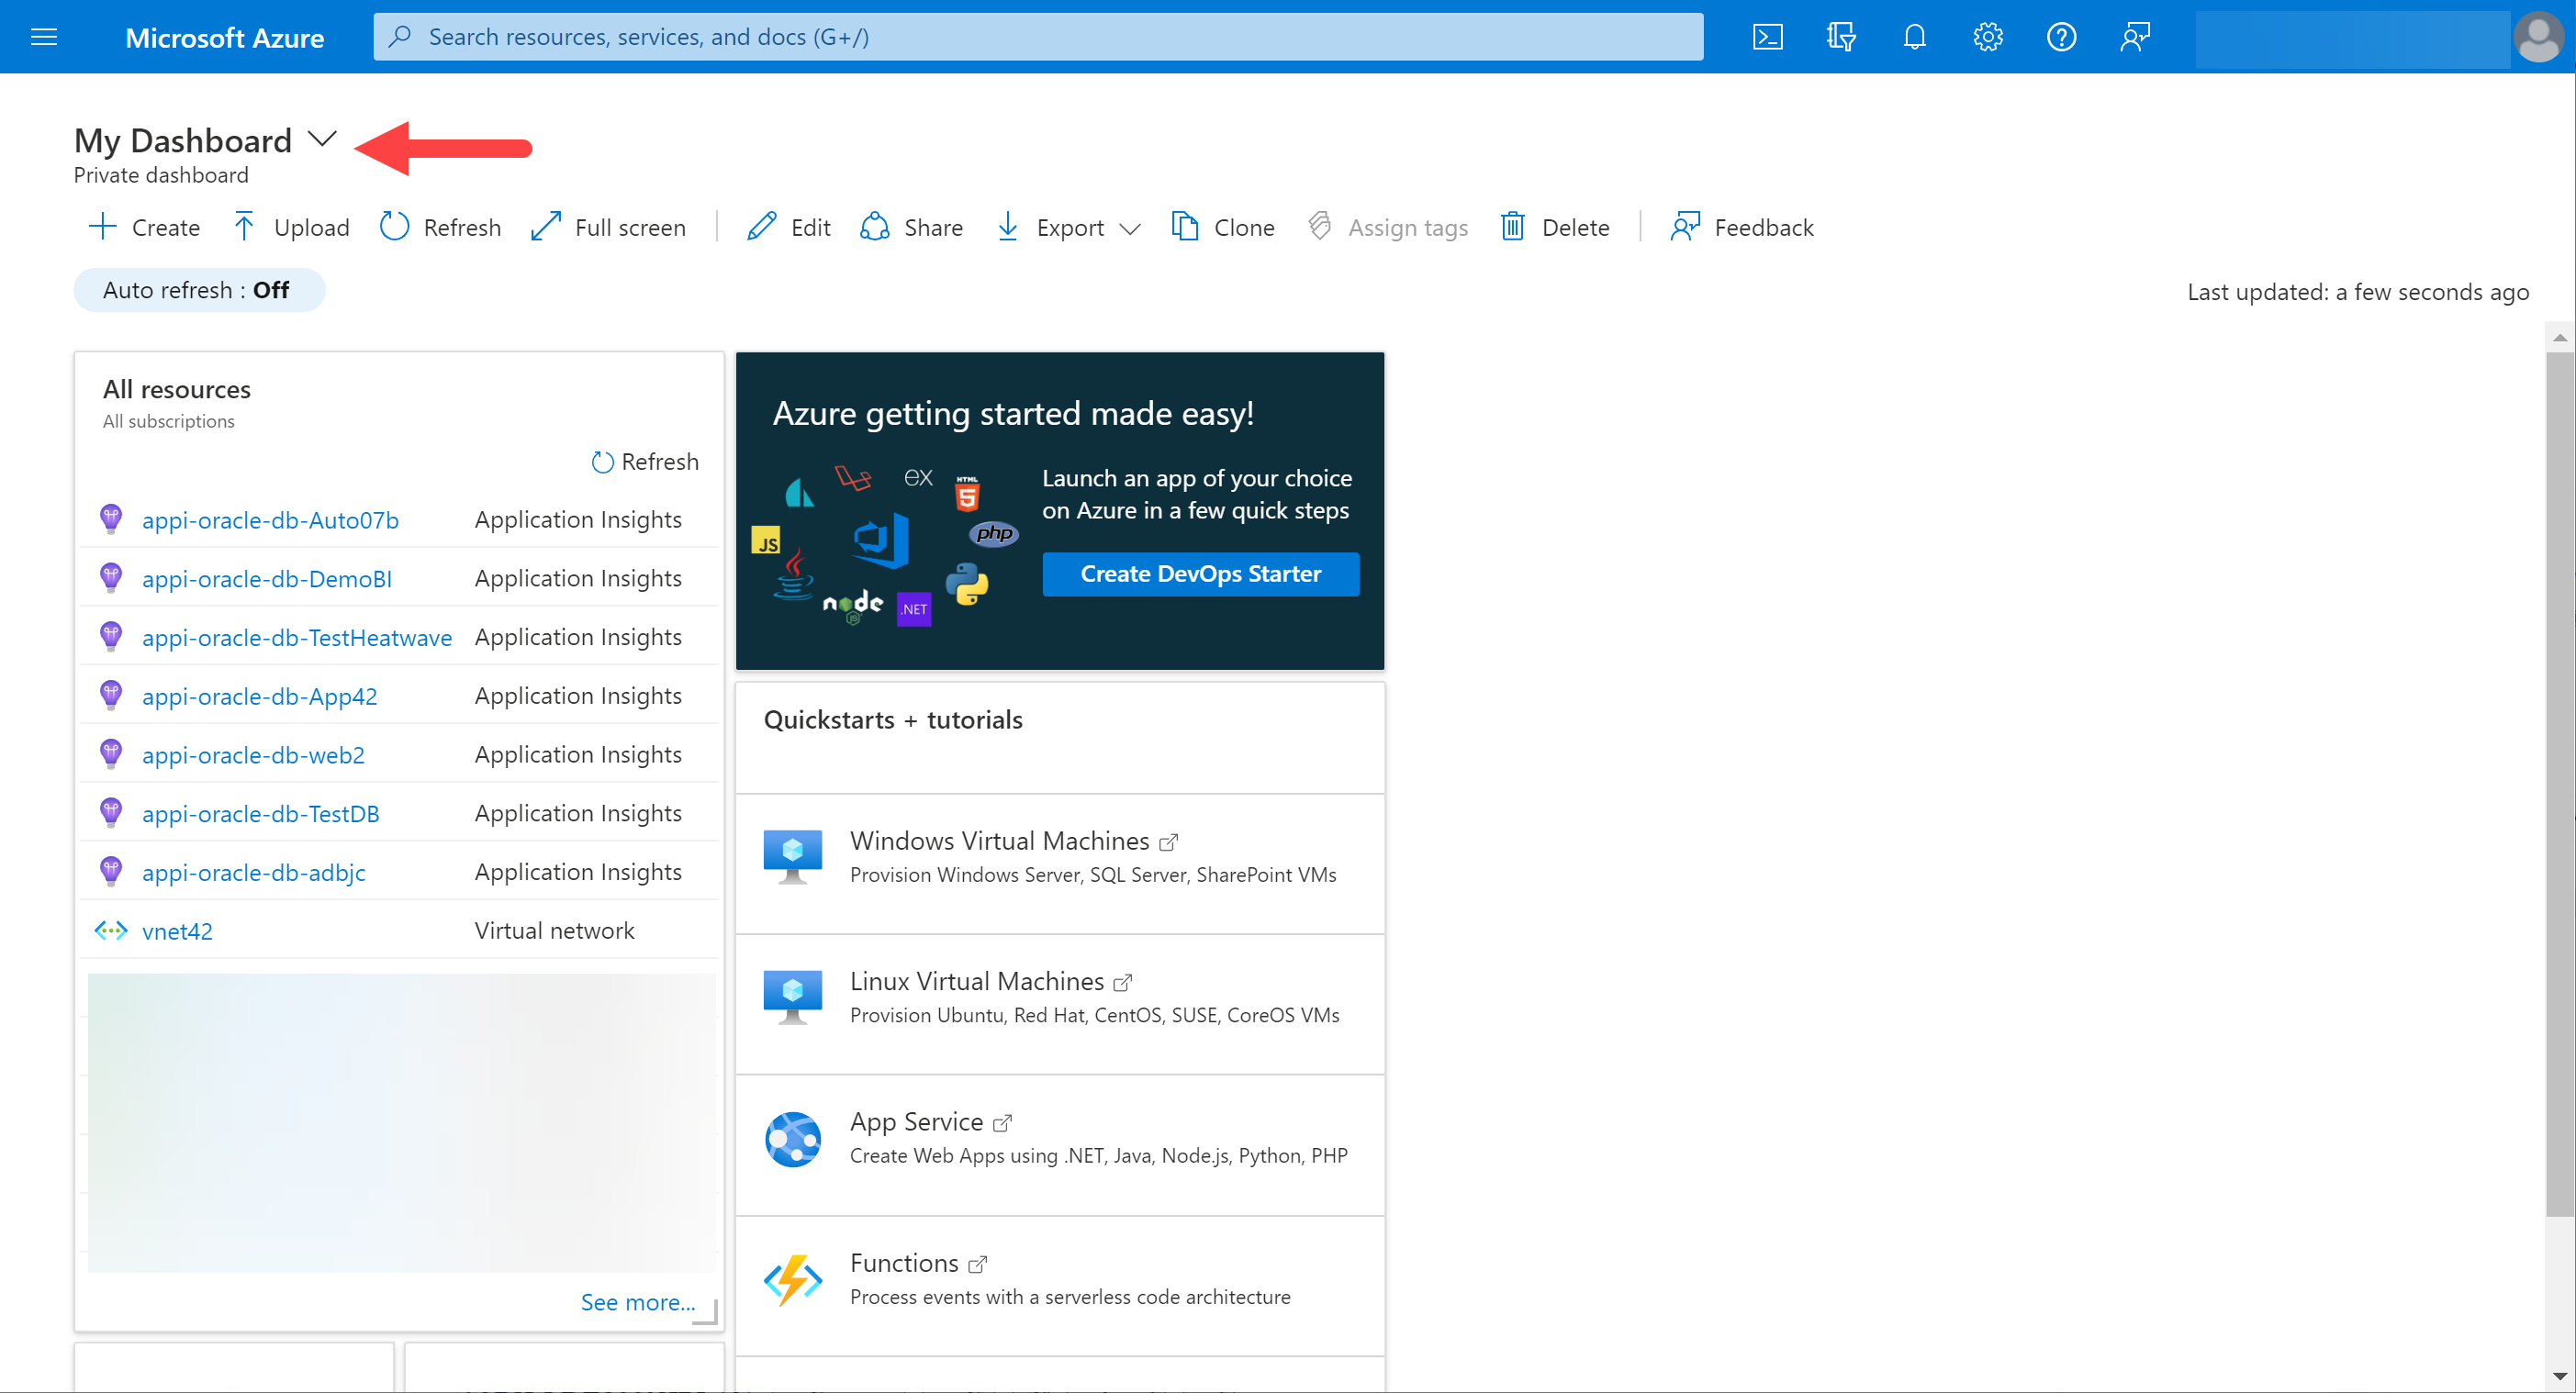Open the See more... link

click(x=637, y=1302)
